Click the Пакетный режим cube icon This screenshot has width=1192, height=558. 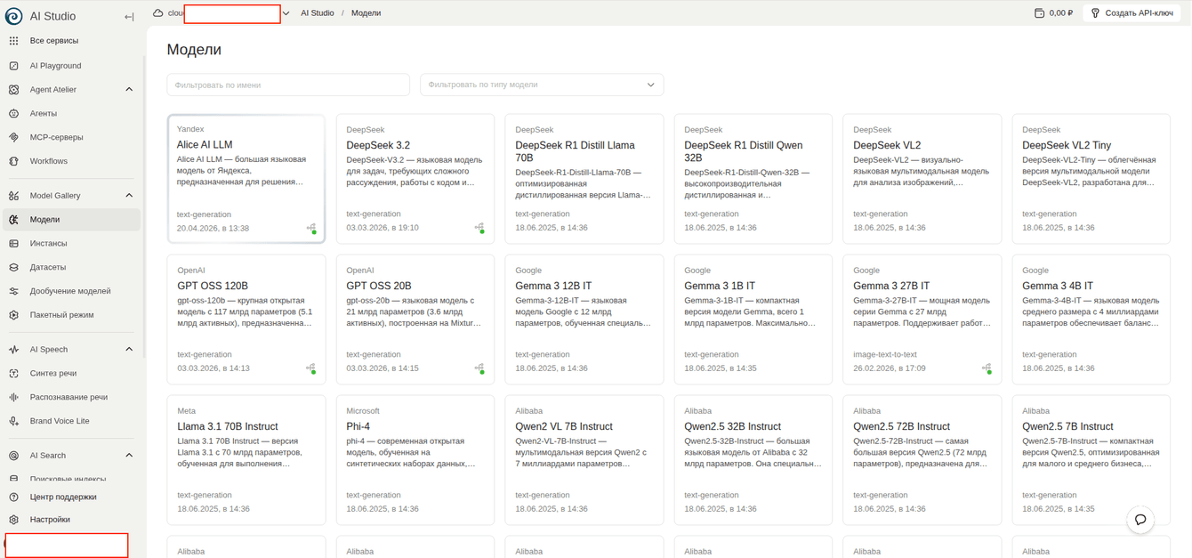tap(13, 315)
